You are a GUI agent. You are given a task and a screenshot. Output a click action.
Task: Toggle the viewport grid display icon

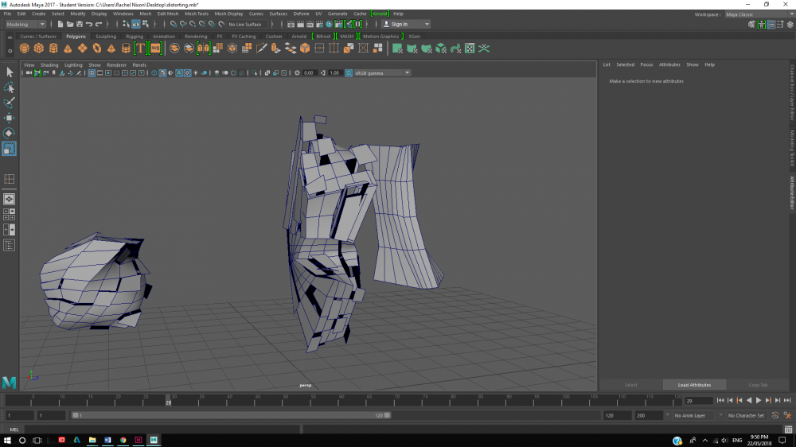[92, 73]
